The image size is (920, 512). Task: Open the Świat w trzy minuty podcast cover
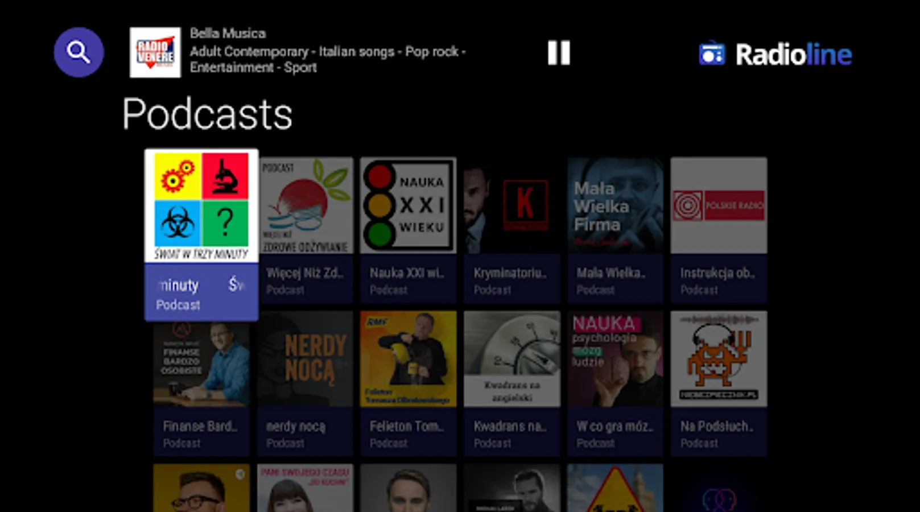(x=201, y=206)
